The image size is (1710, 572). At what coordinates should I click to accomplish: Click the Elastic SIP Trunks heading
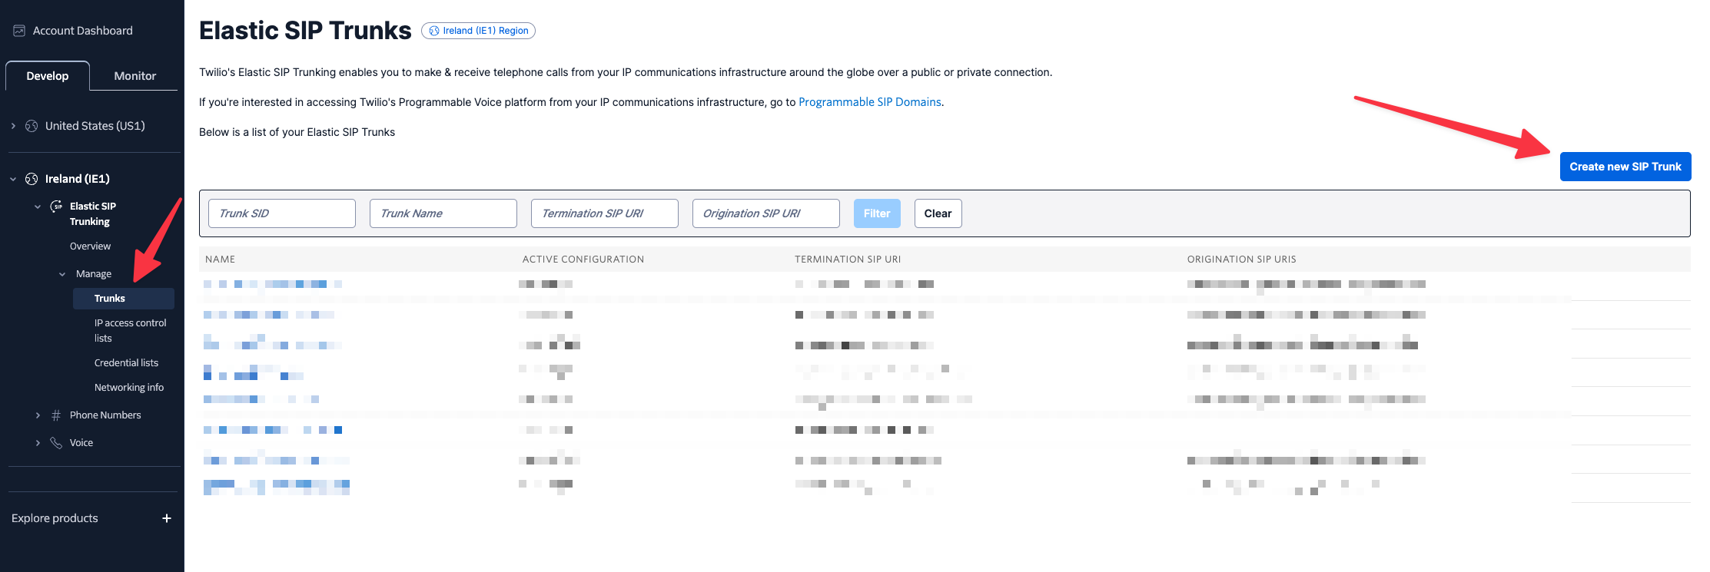[305, 31]
